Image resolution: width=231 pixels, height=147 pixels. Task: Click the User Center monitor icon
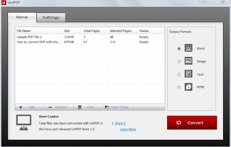click(x=23, y=123)
